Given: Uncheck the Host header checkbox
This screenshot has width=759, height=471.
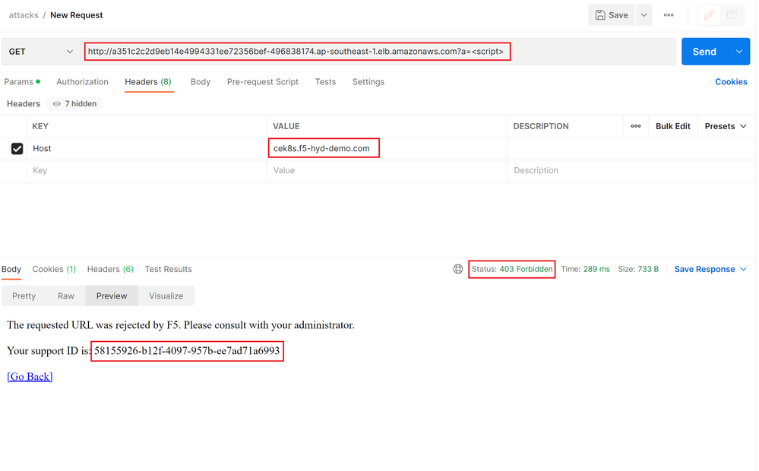Looking at the screenshot, I should click(17, 149).
